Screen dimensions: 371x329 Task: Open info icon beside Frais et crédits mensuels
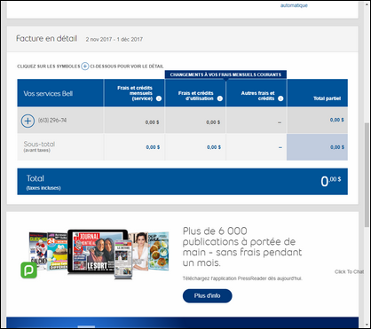click(x=159, y=98)
